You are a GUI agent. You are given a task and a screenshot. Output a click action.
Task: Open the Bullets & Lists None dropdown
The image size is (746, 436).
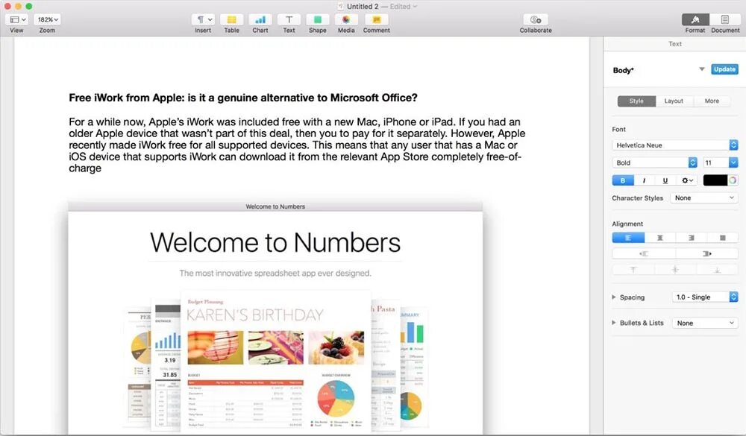click(x=705, y=323)
